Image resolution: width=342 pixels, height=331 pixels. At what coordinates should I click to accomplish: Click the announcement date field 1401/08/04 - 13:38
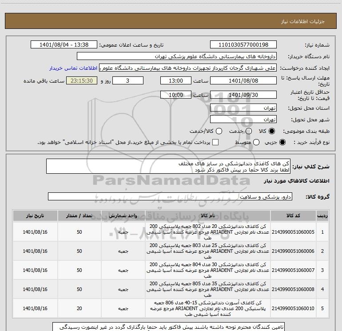coord(64,45)
